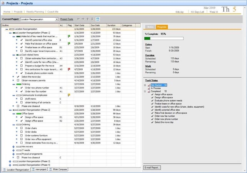Select the Location Reorganization bottom tab
This screenshot has height=173, width=247.
pos(16,170)
